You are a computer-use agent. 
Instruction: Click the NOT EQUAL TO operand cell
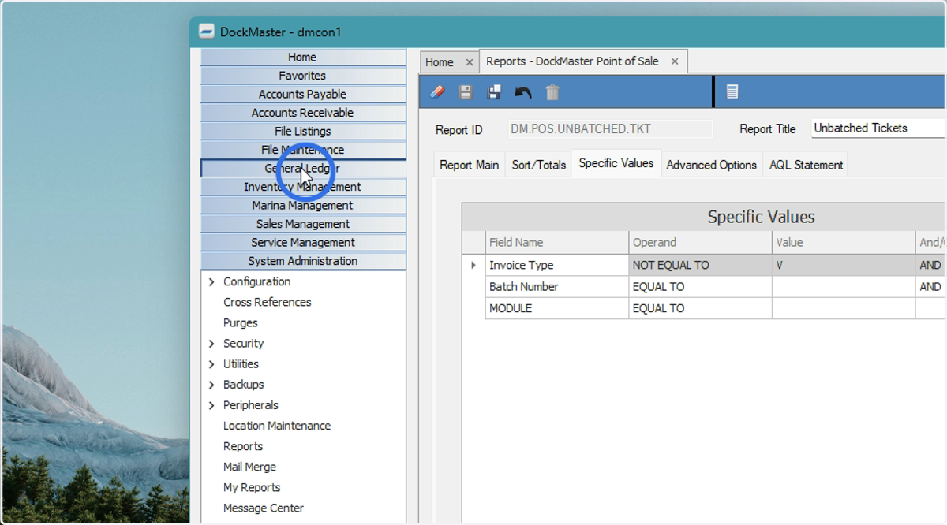[701, 265]
